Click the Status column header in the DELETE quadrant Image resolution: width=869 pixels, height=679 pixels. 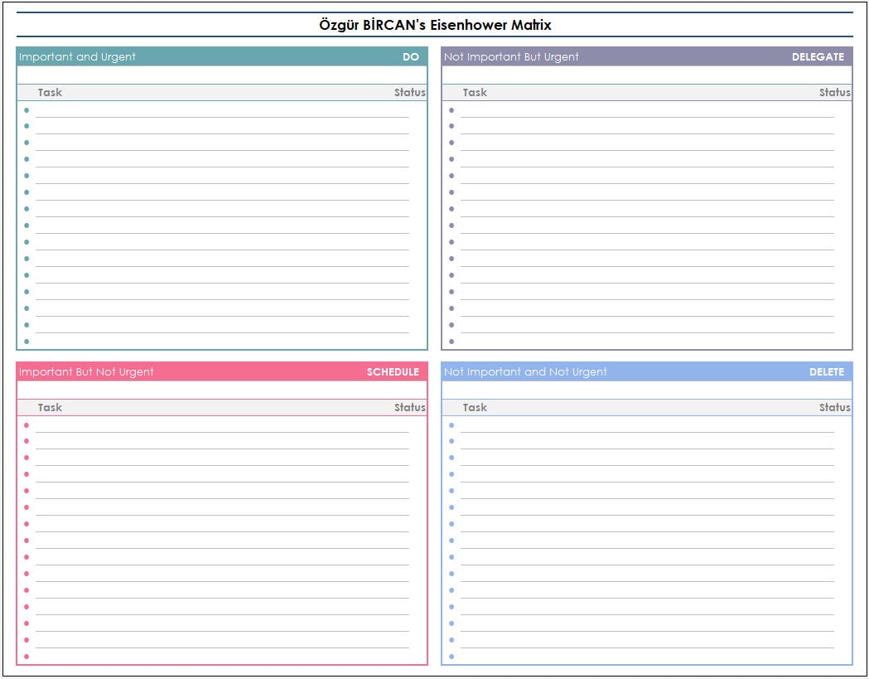coord(835,407)
